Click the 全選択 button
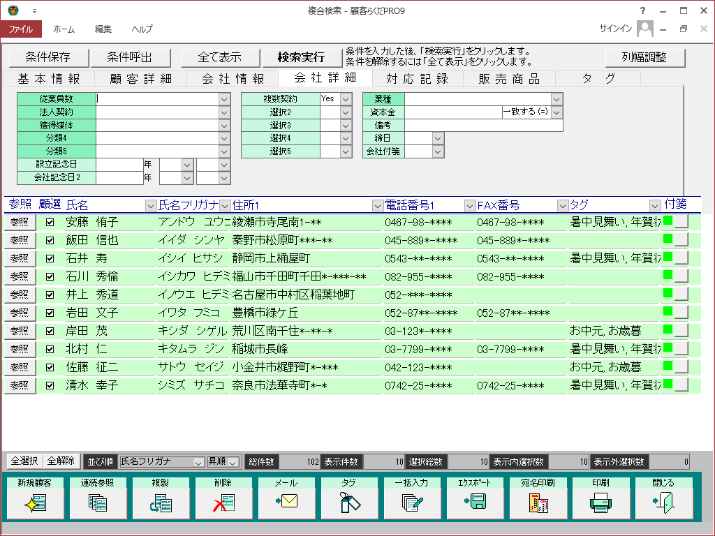The height and width of the screenshot is (536, 715). pyautogui.click(x=24, y=461)
